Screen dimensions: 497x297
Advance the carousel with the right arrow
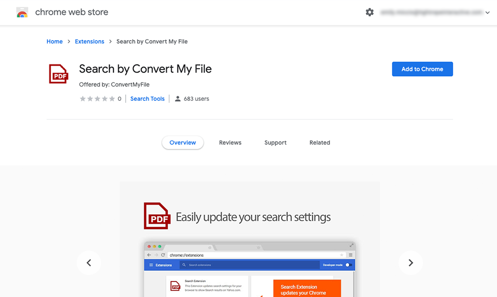click(411, 263)
